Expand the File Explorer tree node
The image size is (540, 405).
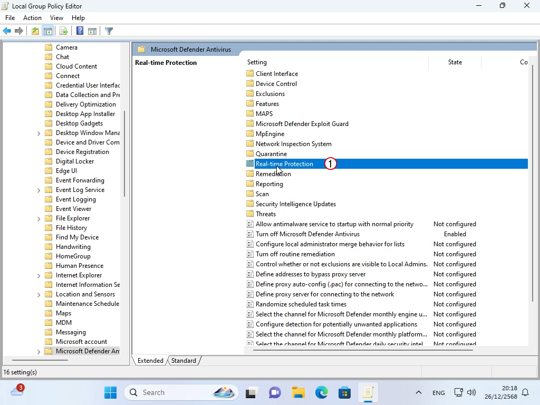tap(39, 219)
